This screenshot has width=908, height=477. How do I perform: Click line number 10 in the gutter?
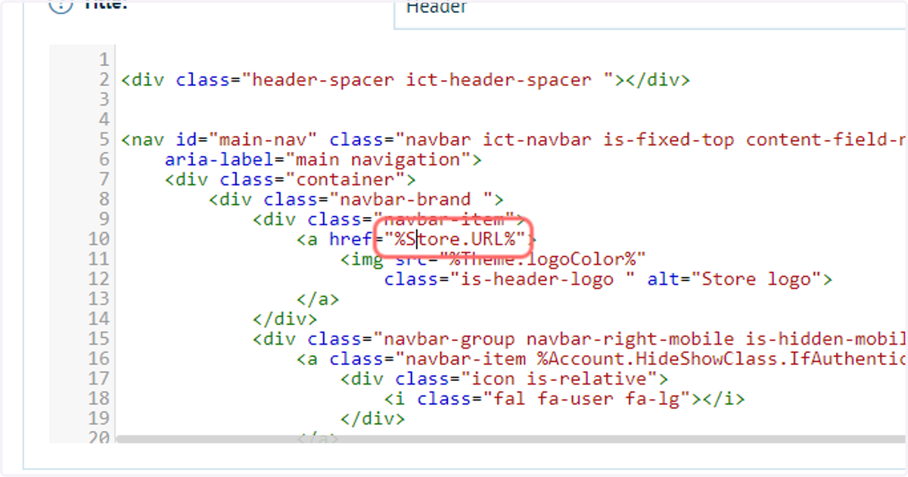99,240
